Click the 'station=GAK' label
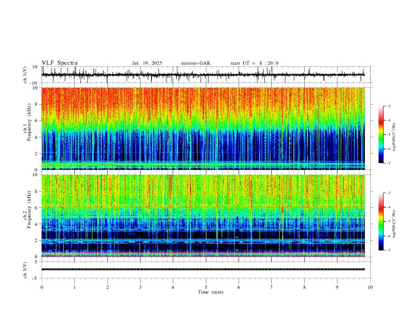The width and height of the screenshot is (417, 322). point(195,63)
